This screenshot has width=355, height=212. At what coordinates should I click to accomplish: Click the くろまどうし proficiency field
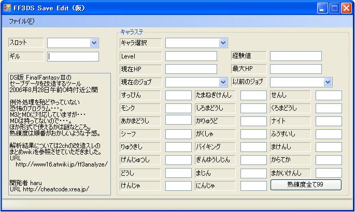tap(329, 109)
